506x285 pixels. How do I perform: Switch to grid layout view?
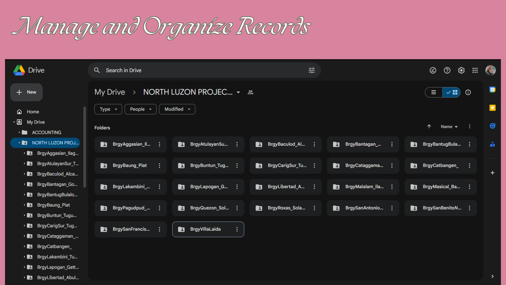point(452,92)
